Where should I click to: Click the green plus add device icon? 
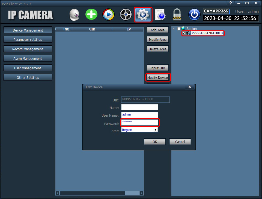click(91, 14)
